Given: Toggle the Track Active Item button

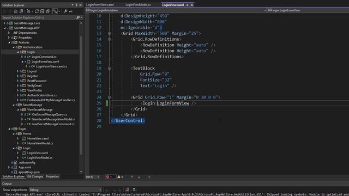Looking at the screenshot, I should point(55,11).
